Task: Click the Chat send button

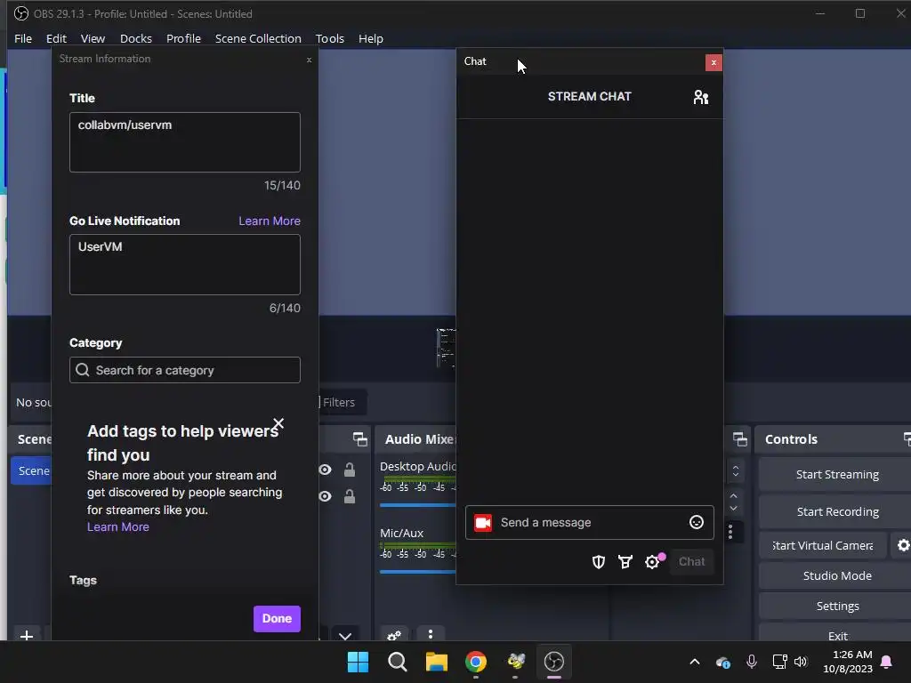Action: pyautogui.click(x=691, y=562)
